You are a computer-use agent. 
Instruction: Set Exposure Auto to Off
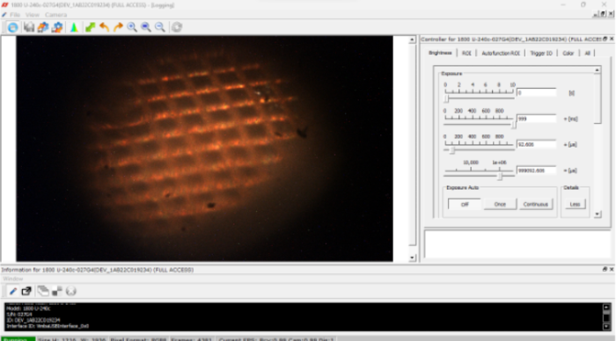point(465,204)
